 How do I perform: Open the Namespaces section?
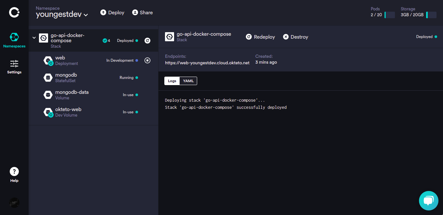(14, 40)
